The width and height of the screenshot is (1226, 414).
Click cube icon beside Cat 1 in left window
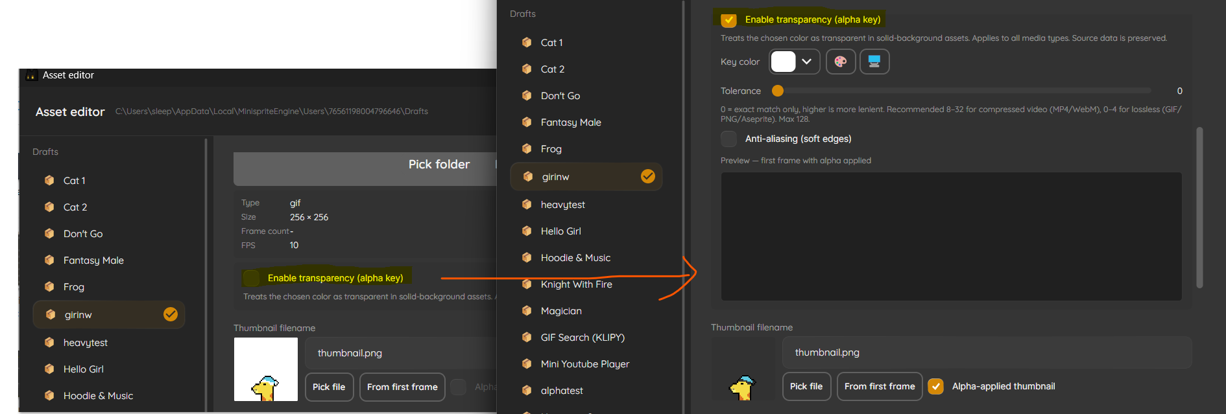point(49,180)
